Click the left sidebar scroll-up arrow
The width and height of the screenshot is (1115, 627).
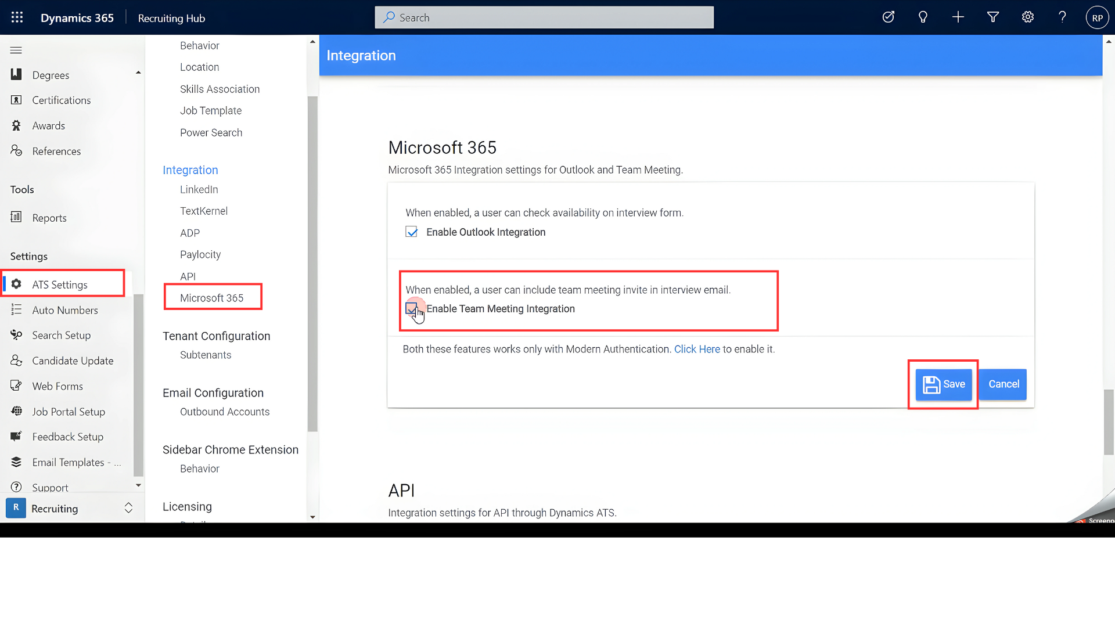coord(138,73)
